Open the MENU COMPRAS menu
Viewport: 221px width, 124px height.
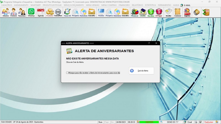click(109, 5)
